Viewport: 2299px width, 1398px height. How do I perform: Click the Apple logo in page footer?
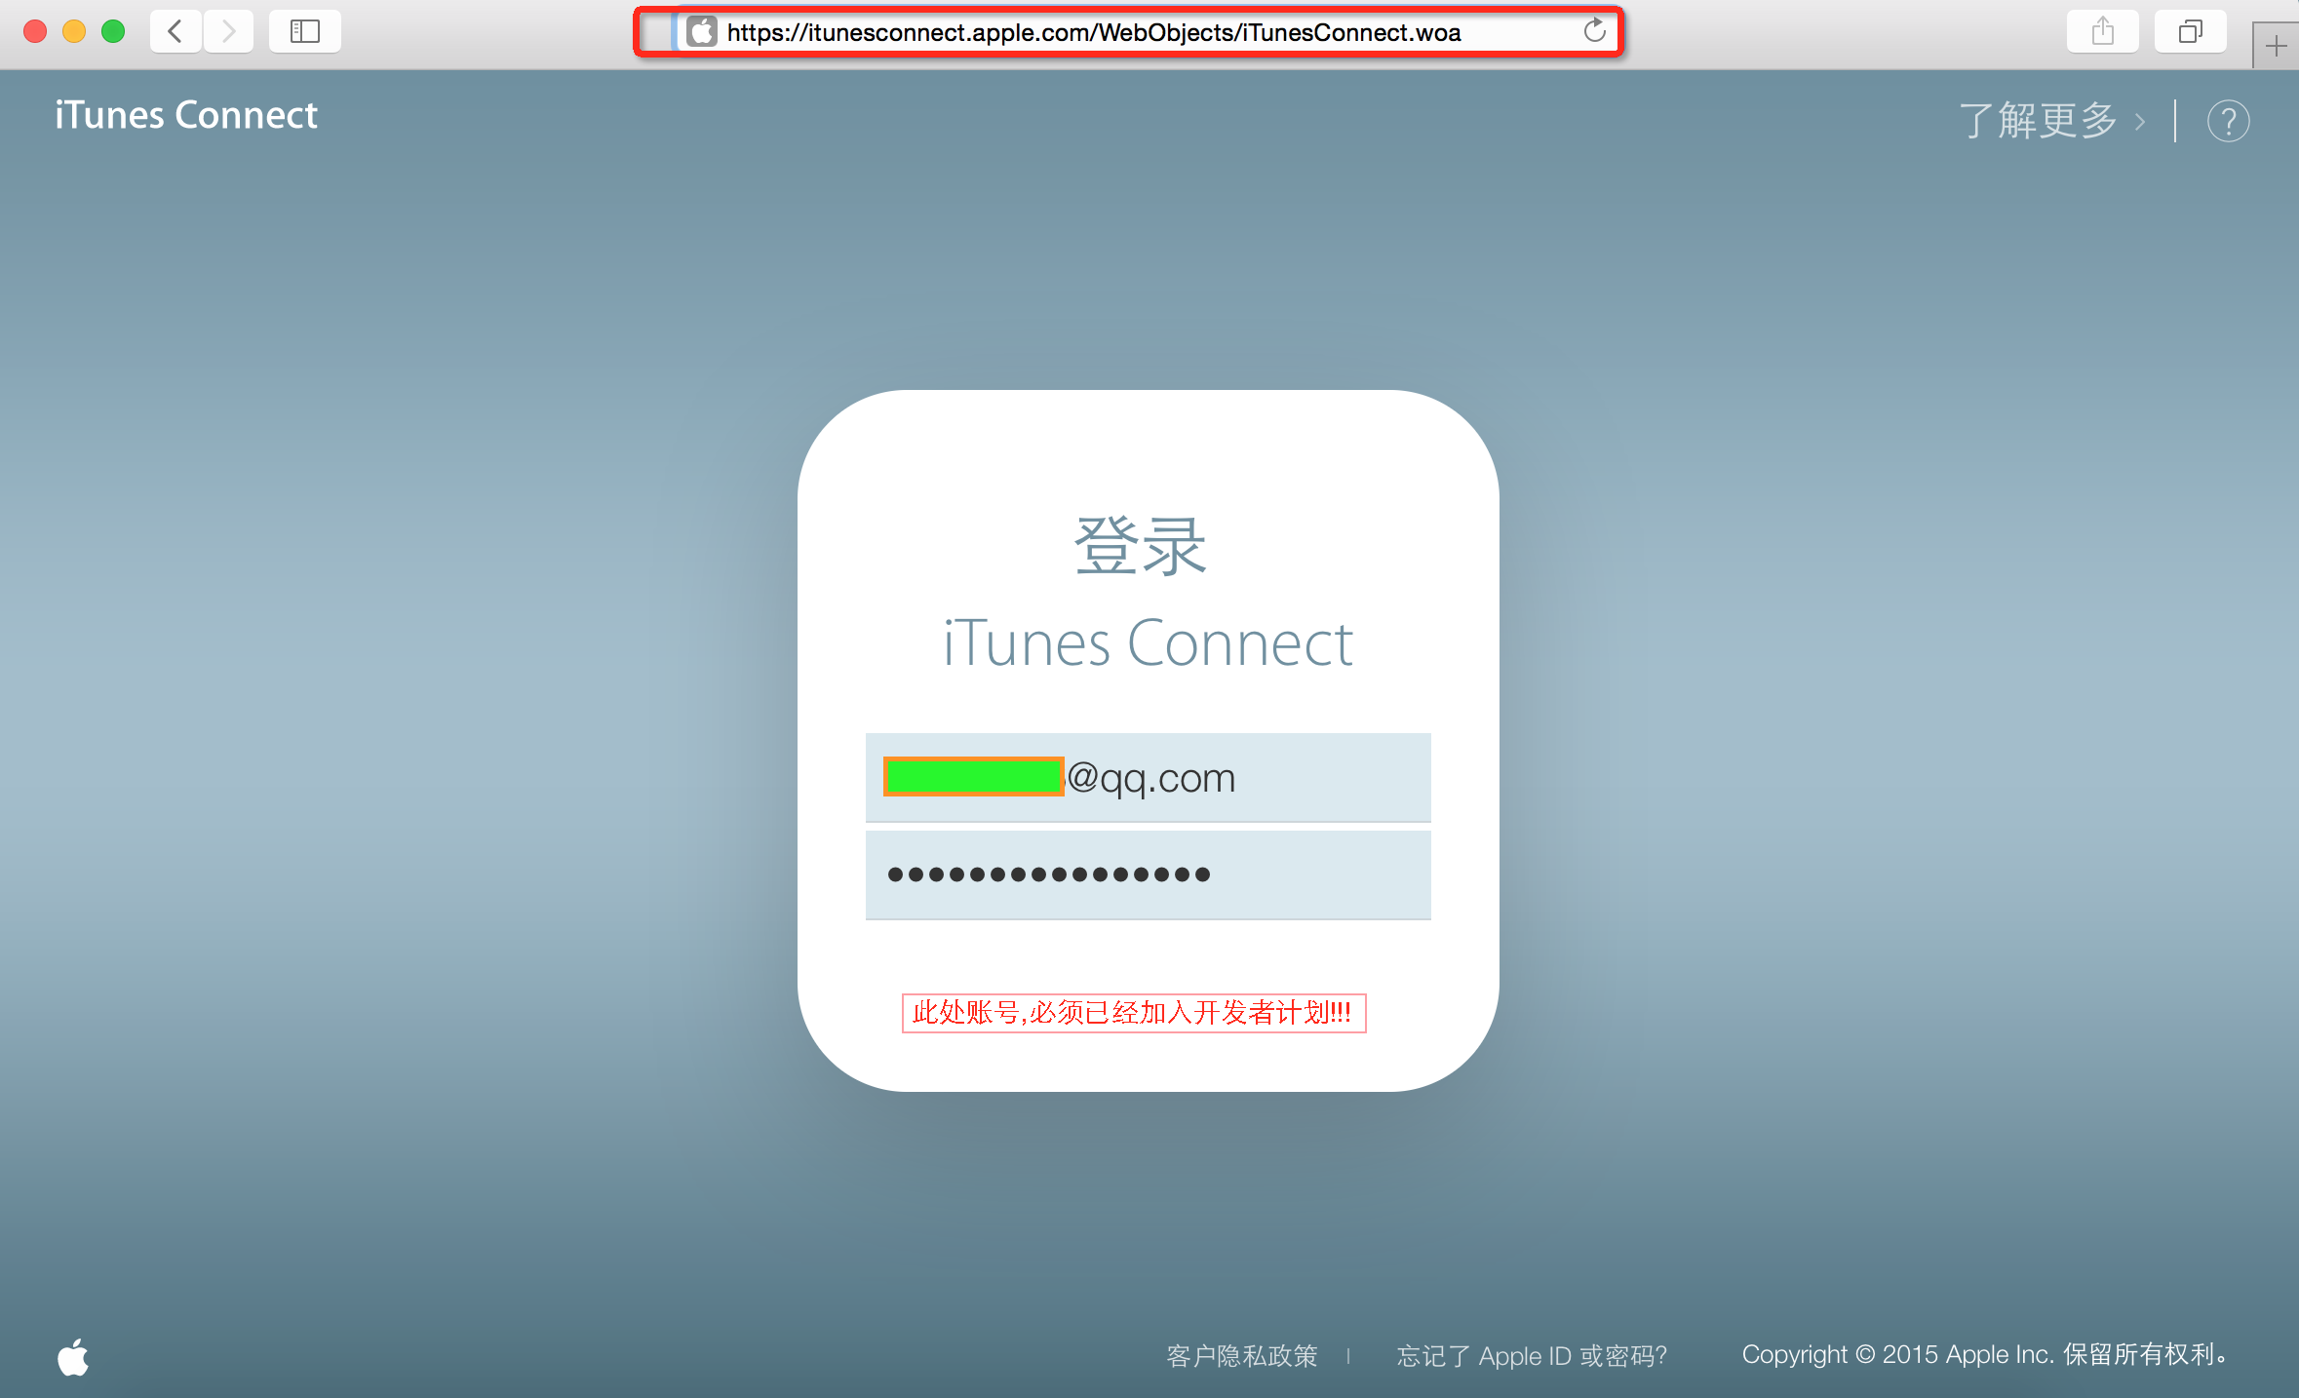click(x=73, y=1356)
